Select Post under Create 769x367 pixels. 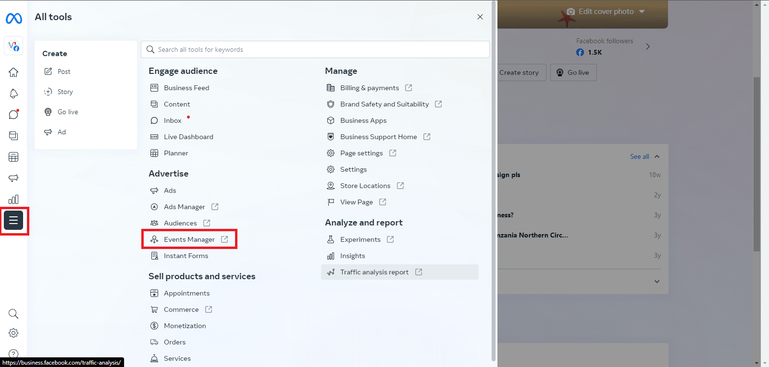tap(63, 71)
